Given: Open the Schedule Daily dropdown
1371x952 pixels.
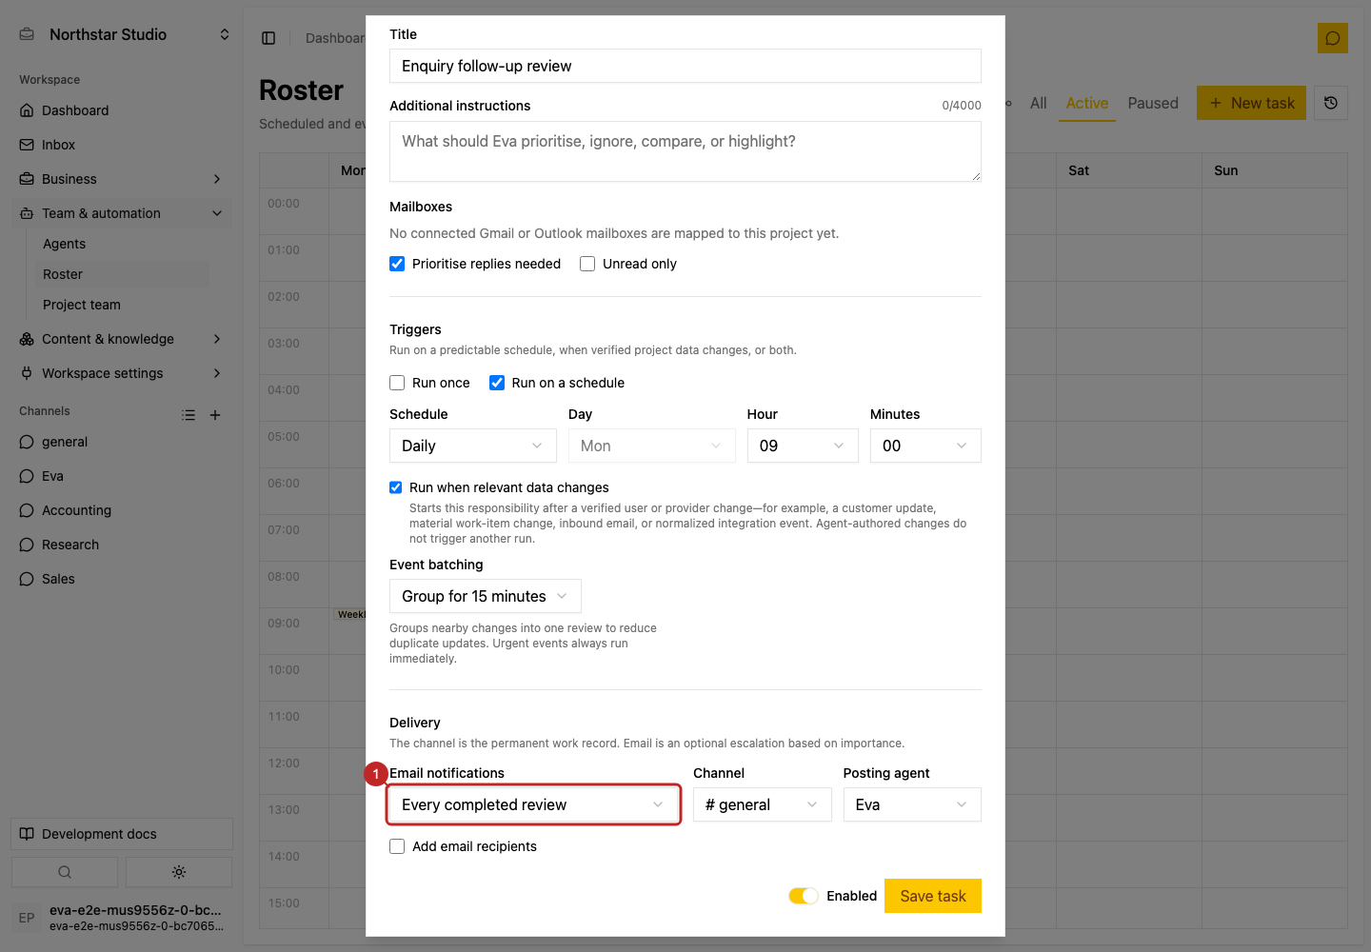Looking at the screenshot, I should tap(473, 446).
